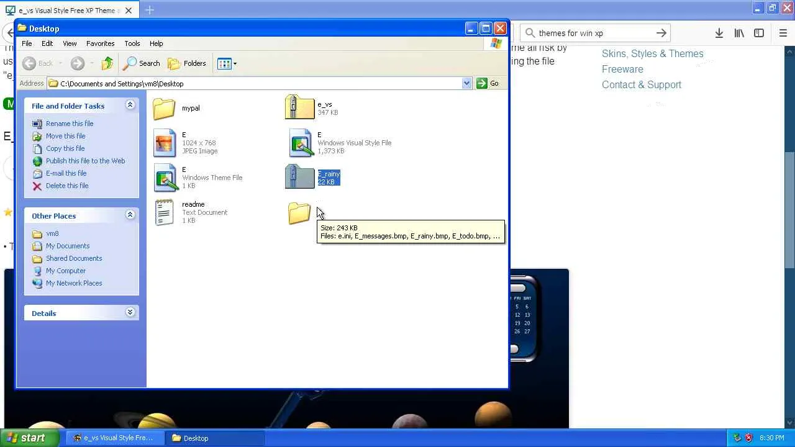Open Shared Documents in Other Places
Image resolution: width=795 pixels, height=447 pixels.
click(74, 258)
